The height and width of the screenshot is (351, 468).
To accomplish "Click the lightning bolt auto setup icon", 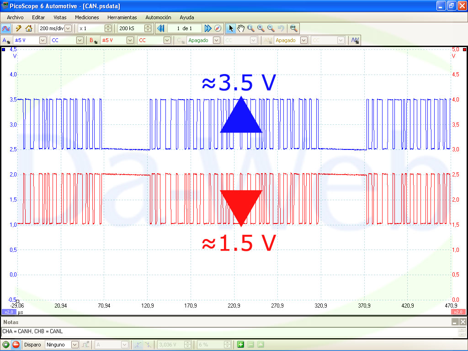I will (19, 28).
